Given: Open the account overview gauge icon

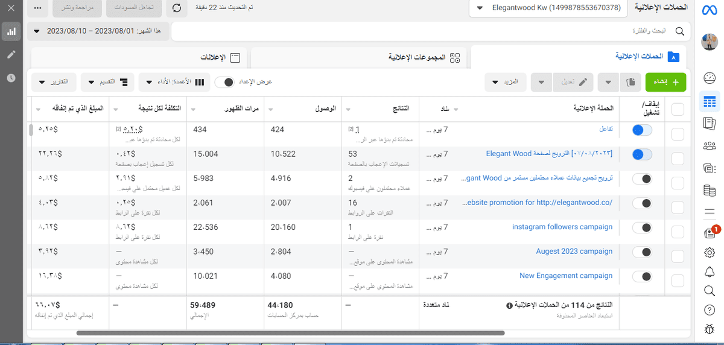Looking at the screenshot, I should coord(709,78).
